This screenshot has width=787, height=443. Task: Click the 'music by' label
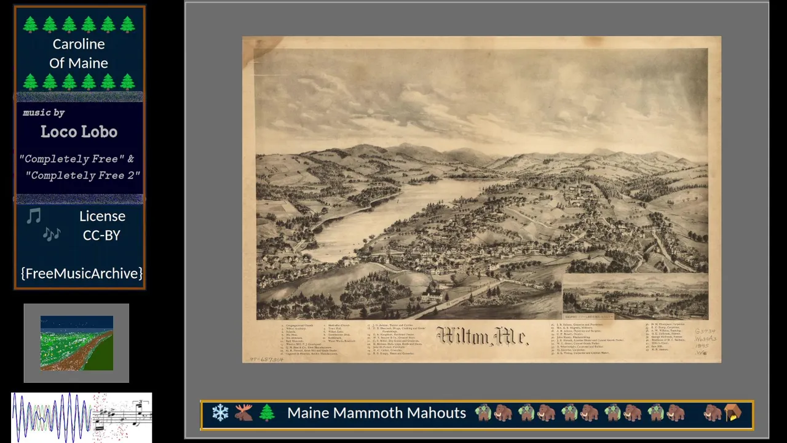click(x=44, y=113)
